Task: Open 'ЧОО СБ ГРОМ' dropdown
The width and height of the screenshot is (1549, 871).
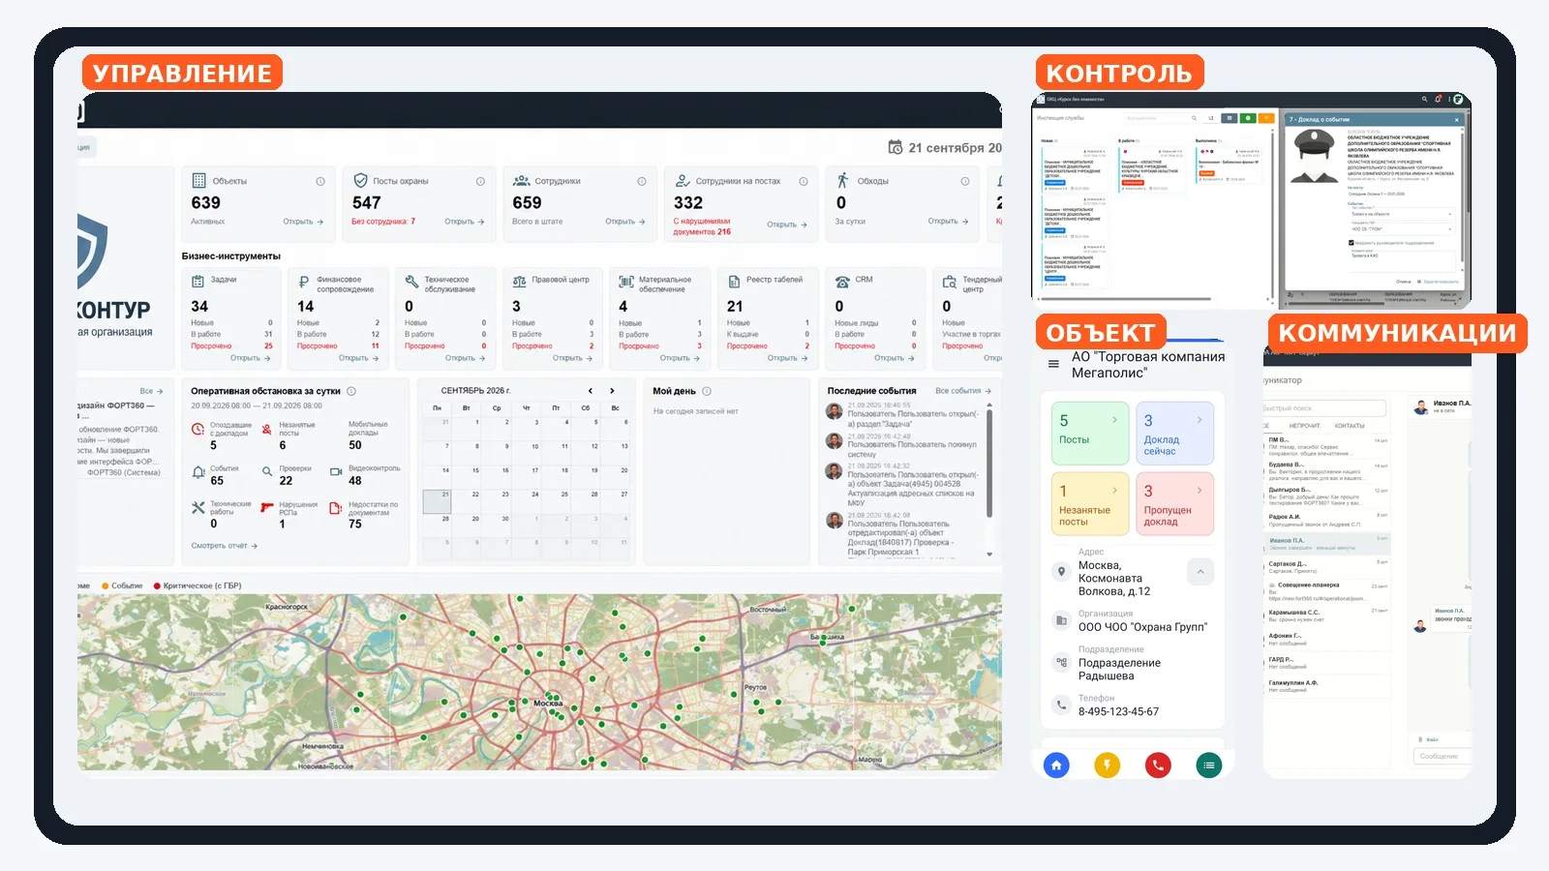Action: coord(1402,229)
